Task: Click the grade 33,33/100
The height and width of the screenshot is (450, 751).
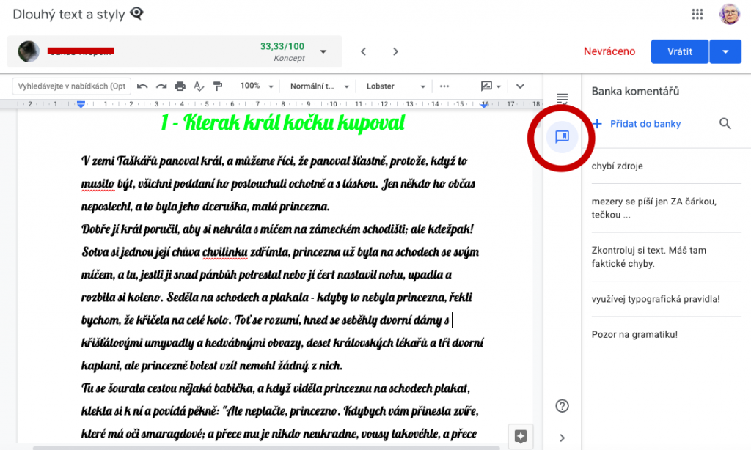Action: [x=282, y=46]
